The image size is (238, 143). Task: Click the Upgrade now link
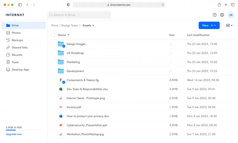14,134
